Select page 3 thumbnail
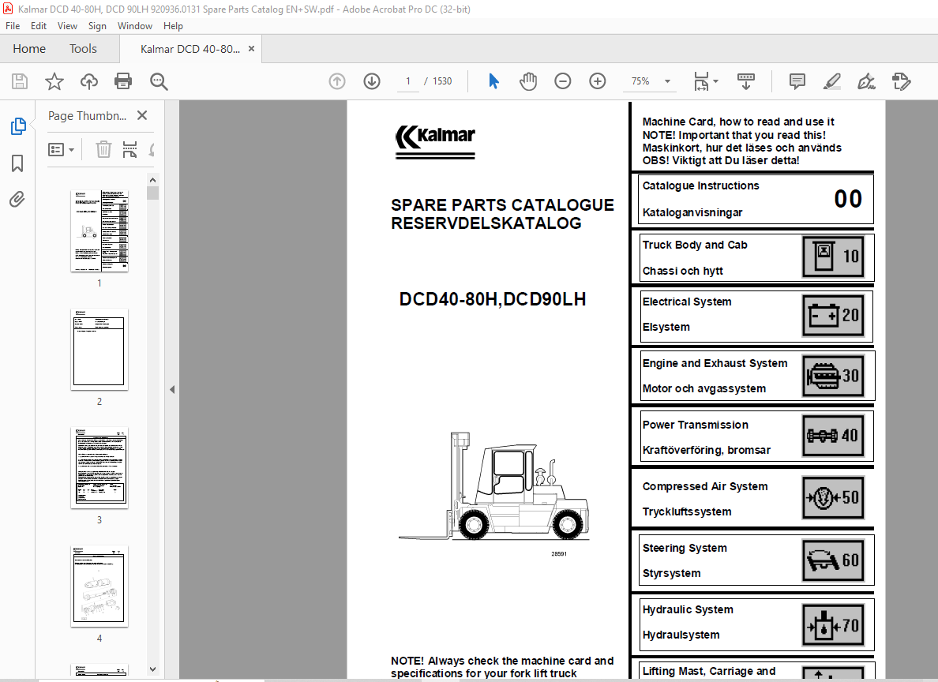The height and width of the screenshot is (682, 938). tap(99, 468)
